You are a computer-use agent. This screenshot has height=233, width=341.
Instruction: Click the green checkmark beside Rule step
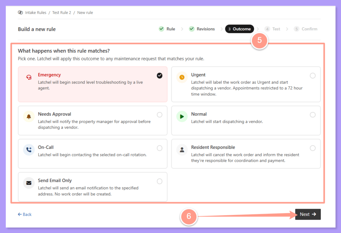click(162, 29)
